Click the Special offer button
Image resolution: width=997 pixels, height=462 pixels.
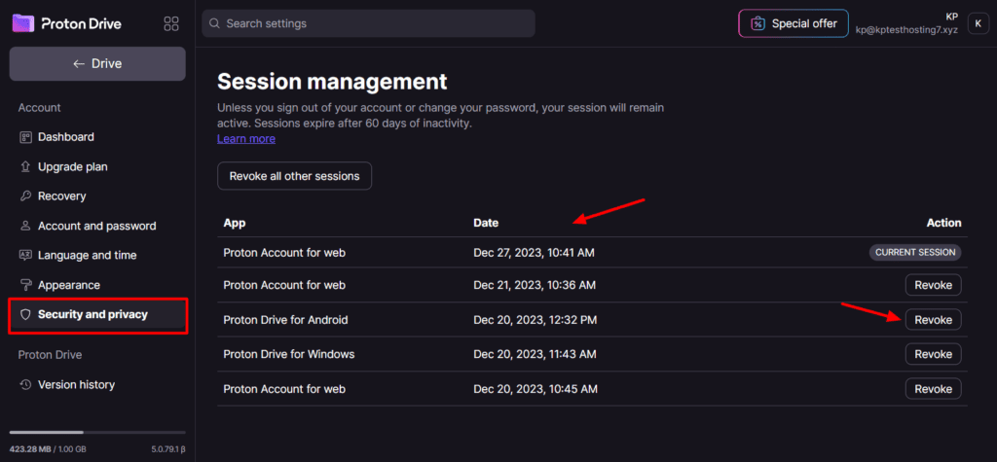coord(794,23)
